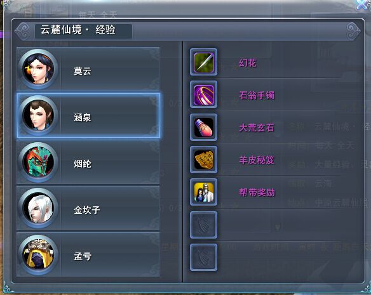This screenshot has width=371, height=295.
Task: Choose the 孟亏 list entry
Action: pos(88,254)
